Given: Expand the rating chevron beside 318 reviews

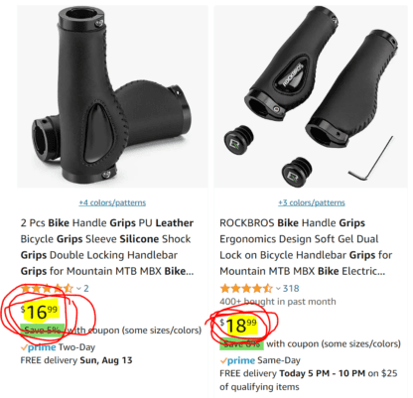Looking at the screenshot, I should [278, 289].
